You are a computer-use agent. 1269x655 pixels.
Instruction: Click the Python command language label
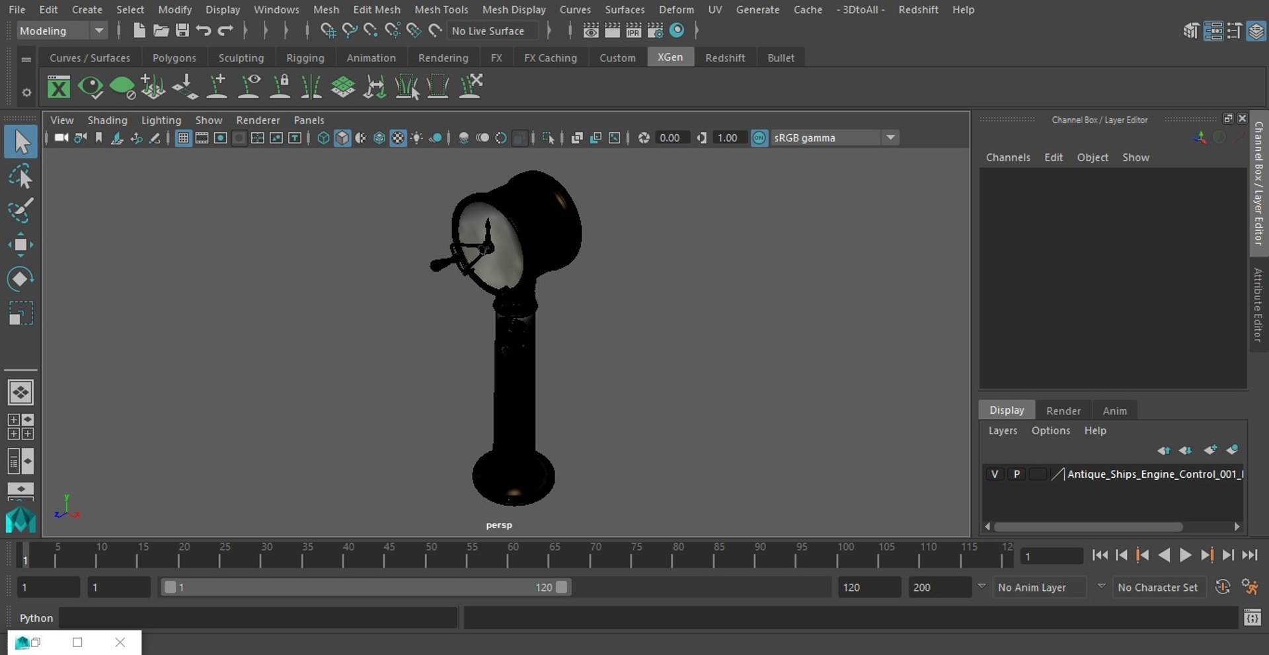pos(36,618)
